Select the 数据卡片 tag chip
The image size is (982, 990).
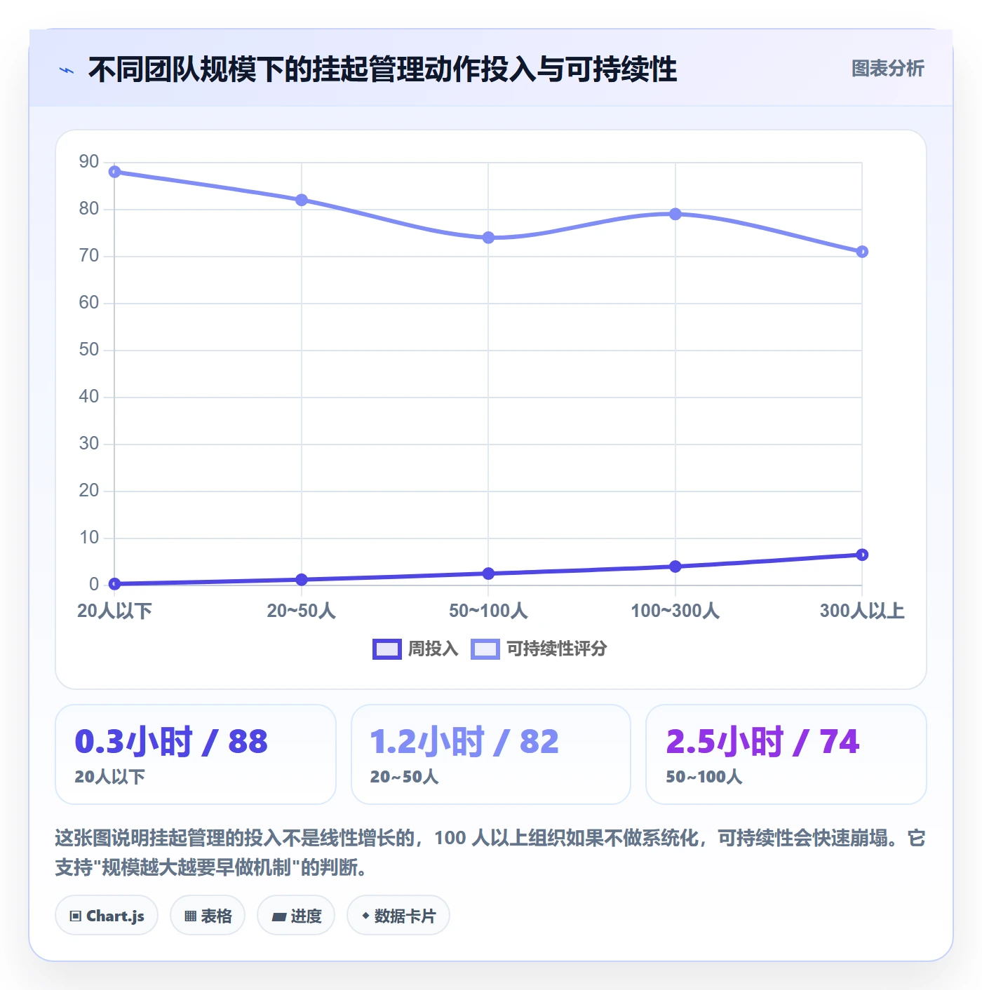point(398,915)
